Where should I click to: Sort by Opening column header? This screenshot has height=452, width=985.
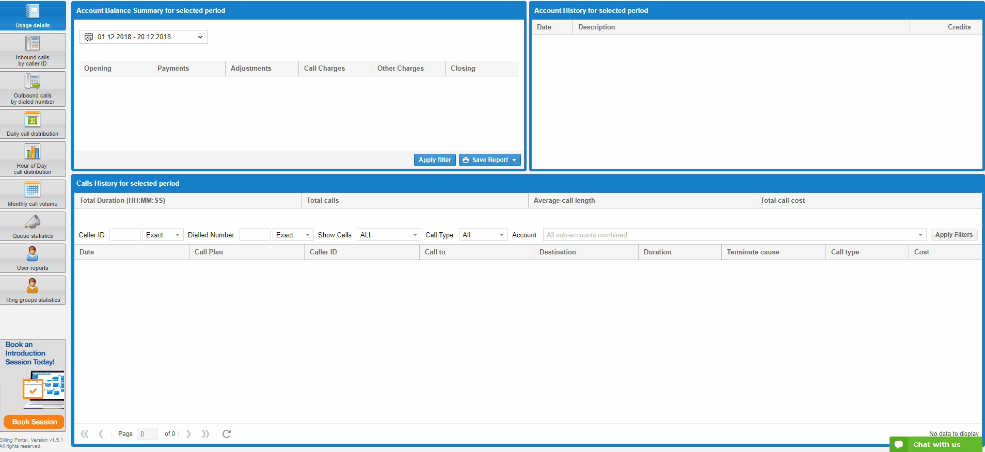pyautogui.click(x=115, y=69)
